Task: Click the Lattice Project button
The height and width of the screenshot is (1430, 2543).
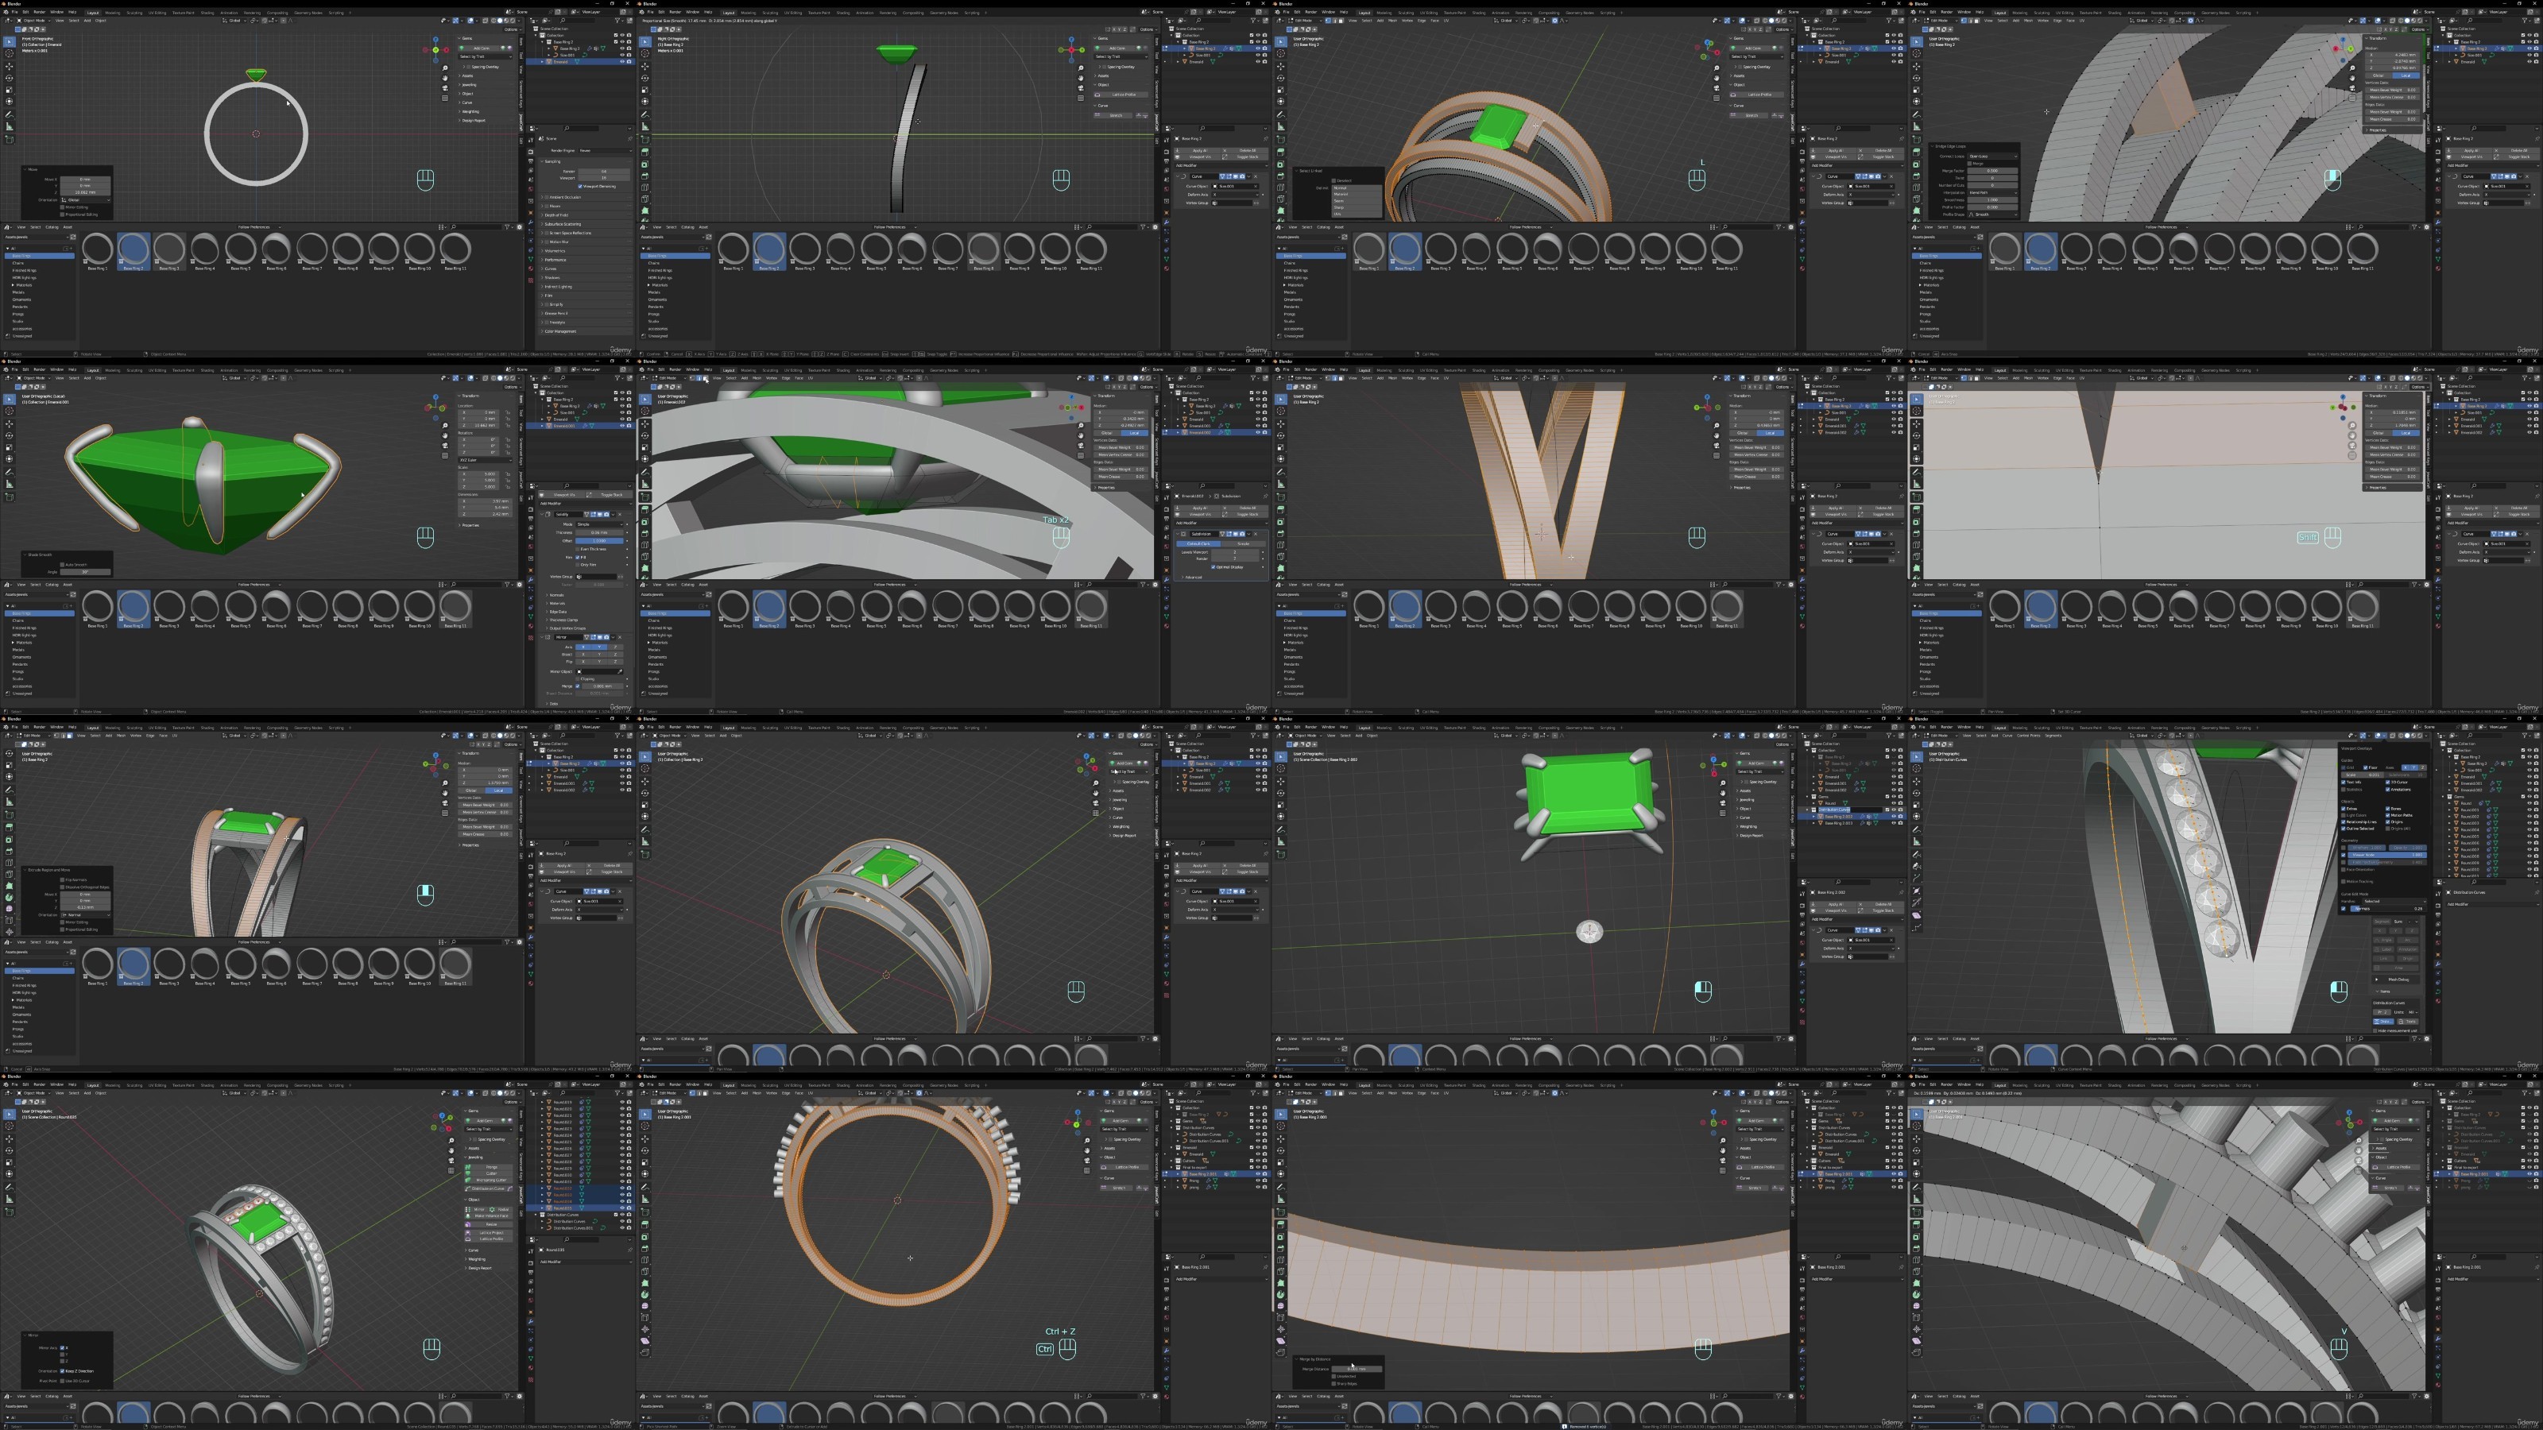Action: tap(490, 1233)
